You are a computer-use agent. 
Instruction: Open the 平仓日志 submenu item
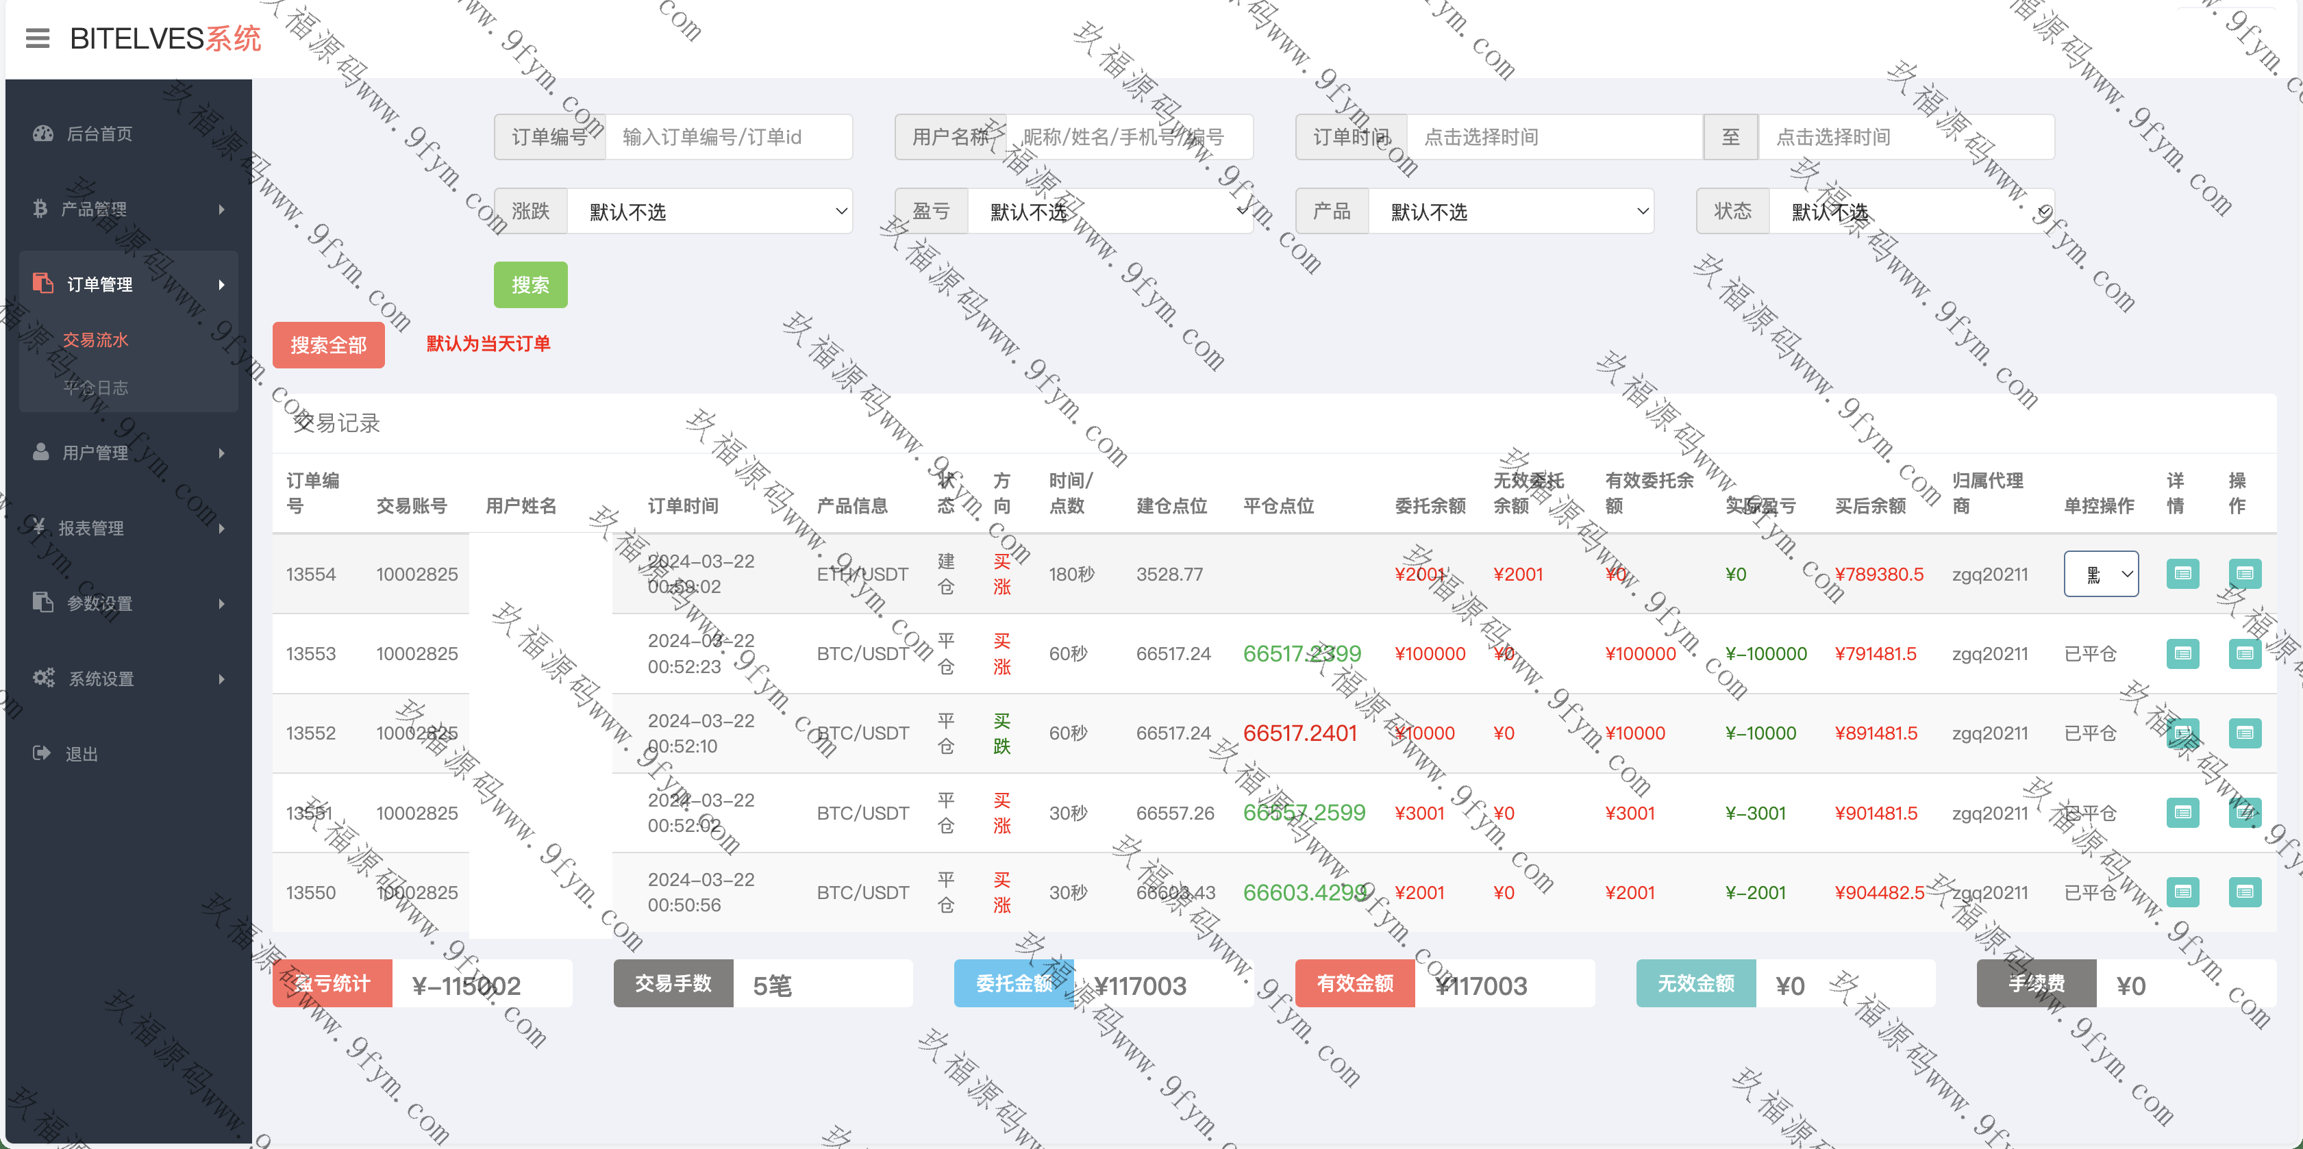tap(96, 388)
